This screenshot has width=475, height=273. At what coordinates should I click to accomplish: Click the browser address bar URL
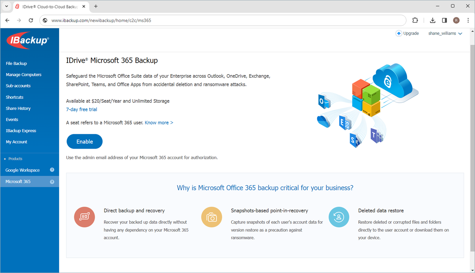click(x=101, y=20)
